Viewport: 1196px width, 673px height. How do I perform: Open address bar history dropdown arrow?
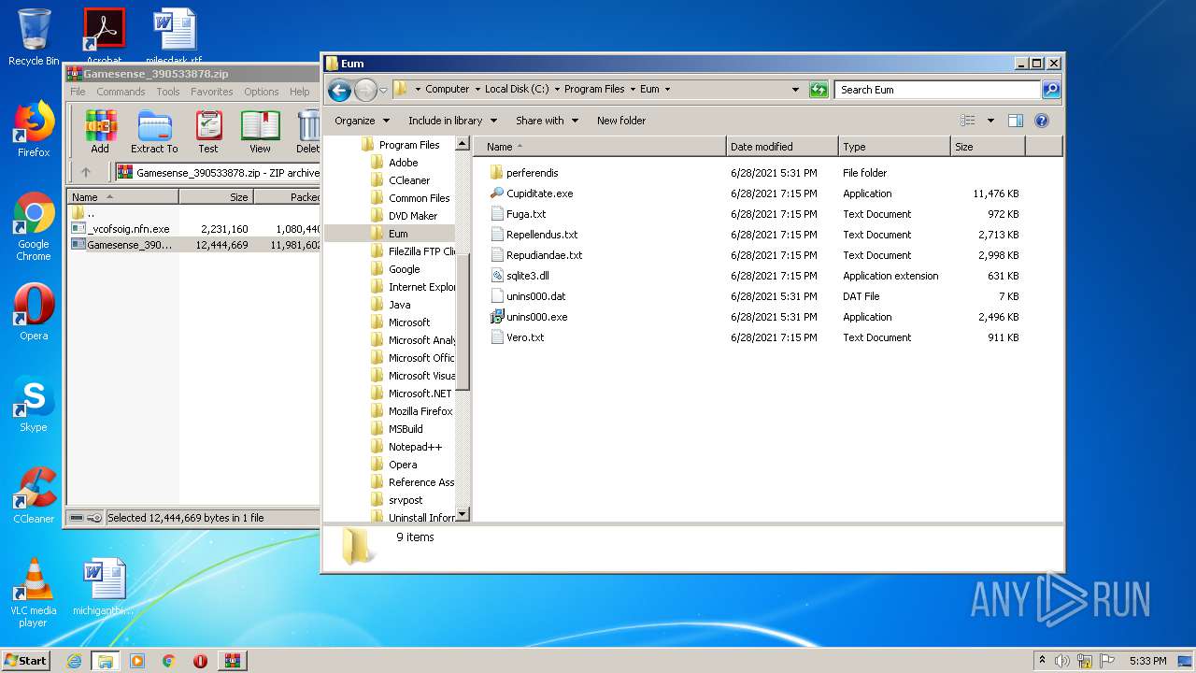coord(795,90)
